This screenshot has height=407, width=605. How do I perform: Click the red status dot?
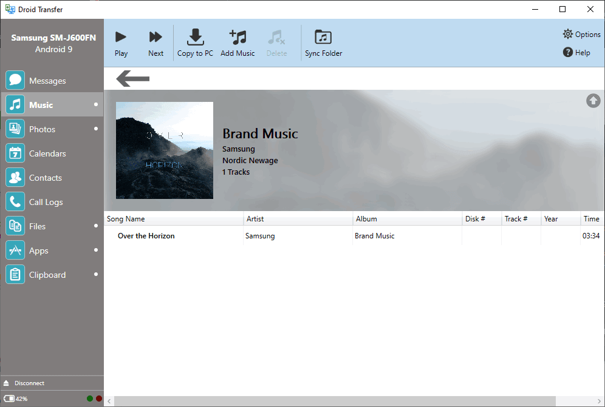99,399
